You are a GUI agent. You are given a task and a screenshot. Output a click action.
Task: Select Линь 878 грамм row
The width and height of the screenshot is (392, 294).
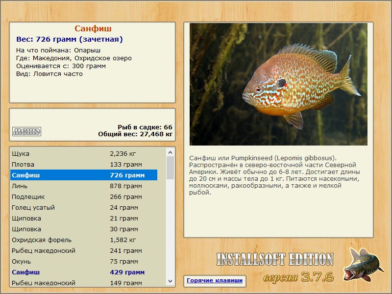coord(84,186)
